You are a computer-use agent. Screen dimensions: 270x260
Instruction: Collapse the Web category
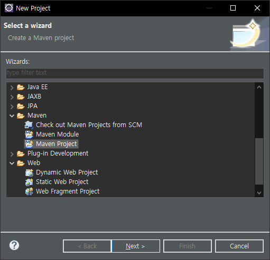click(x=12, y=163)
